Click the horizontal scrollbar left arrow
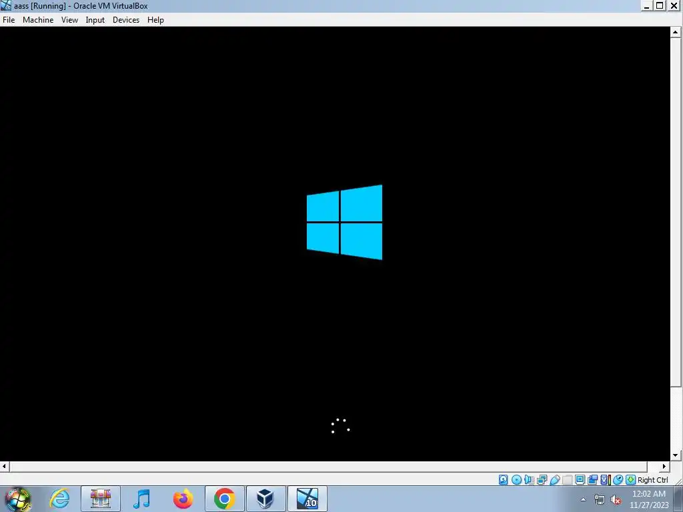Screen dimensions: 683x512 (5, 466)
